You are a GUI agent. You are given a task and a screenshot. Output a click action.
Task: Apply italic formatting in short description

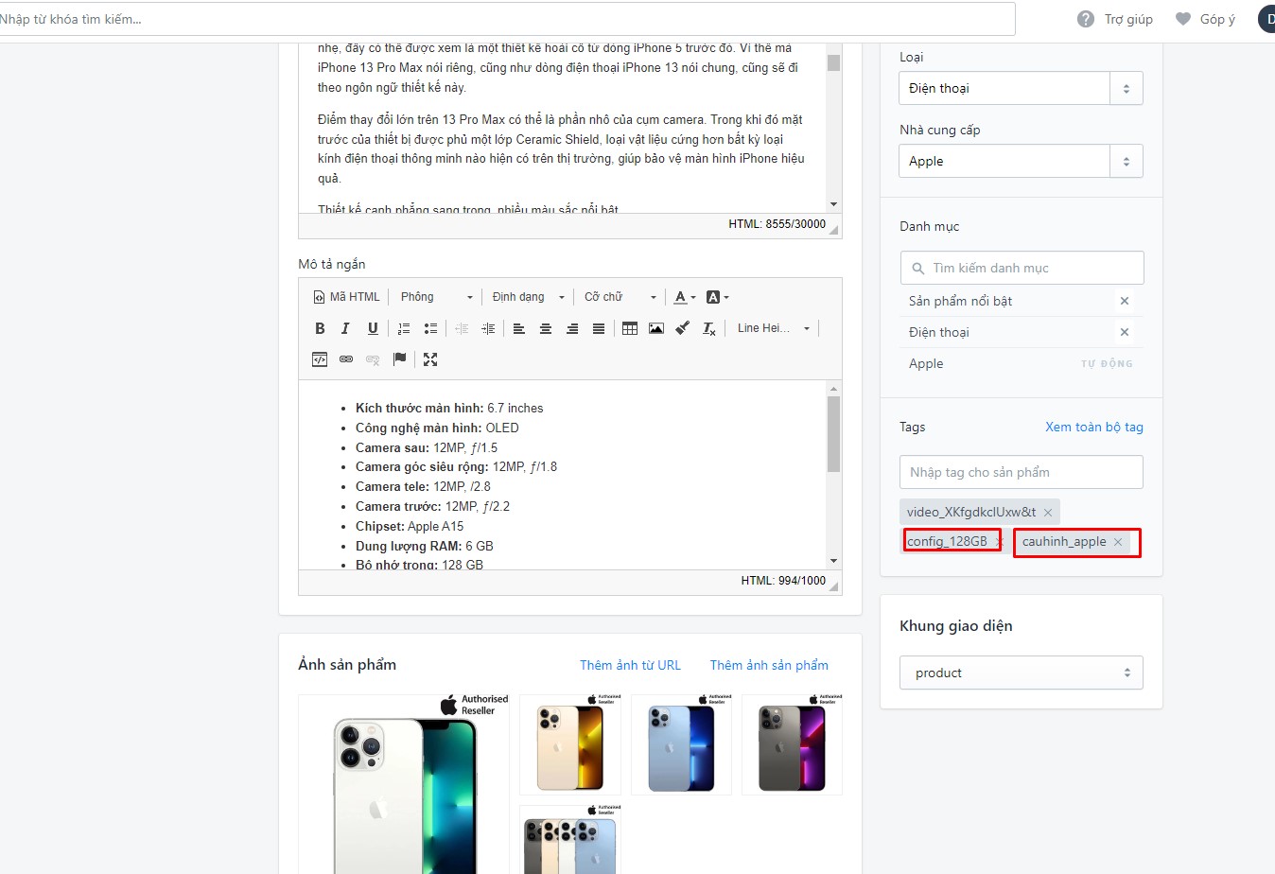[345, 328]
